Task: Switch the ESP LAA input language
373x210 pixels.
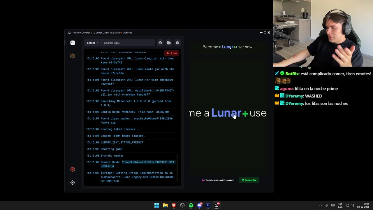Action: click(x=340, y=206)
